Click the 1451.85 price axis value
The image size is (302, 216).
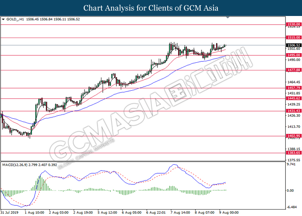coord(294,93)
